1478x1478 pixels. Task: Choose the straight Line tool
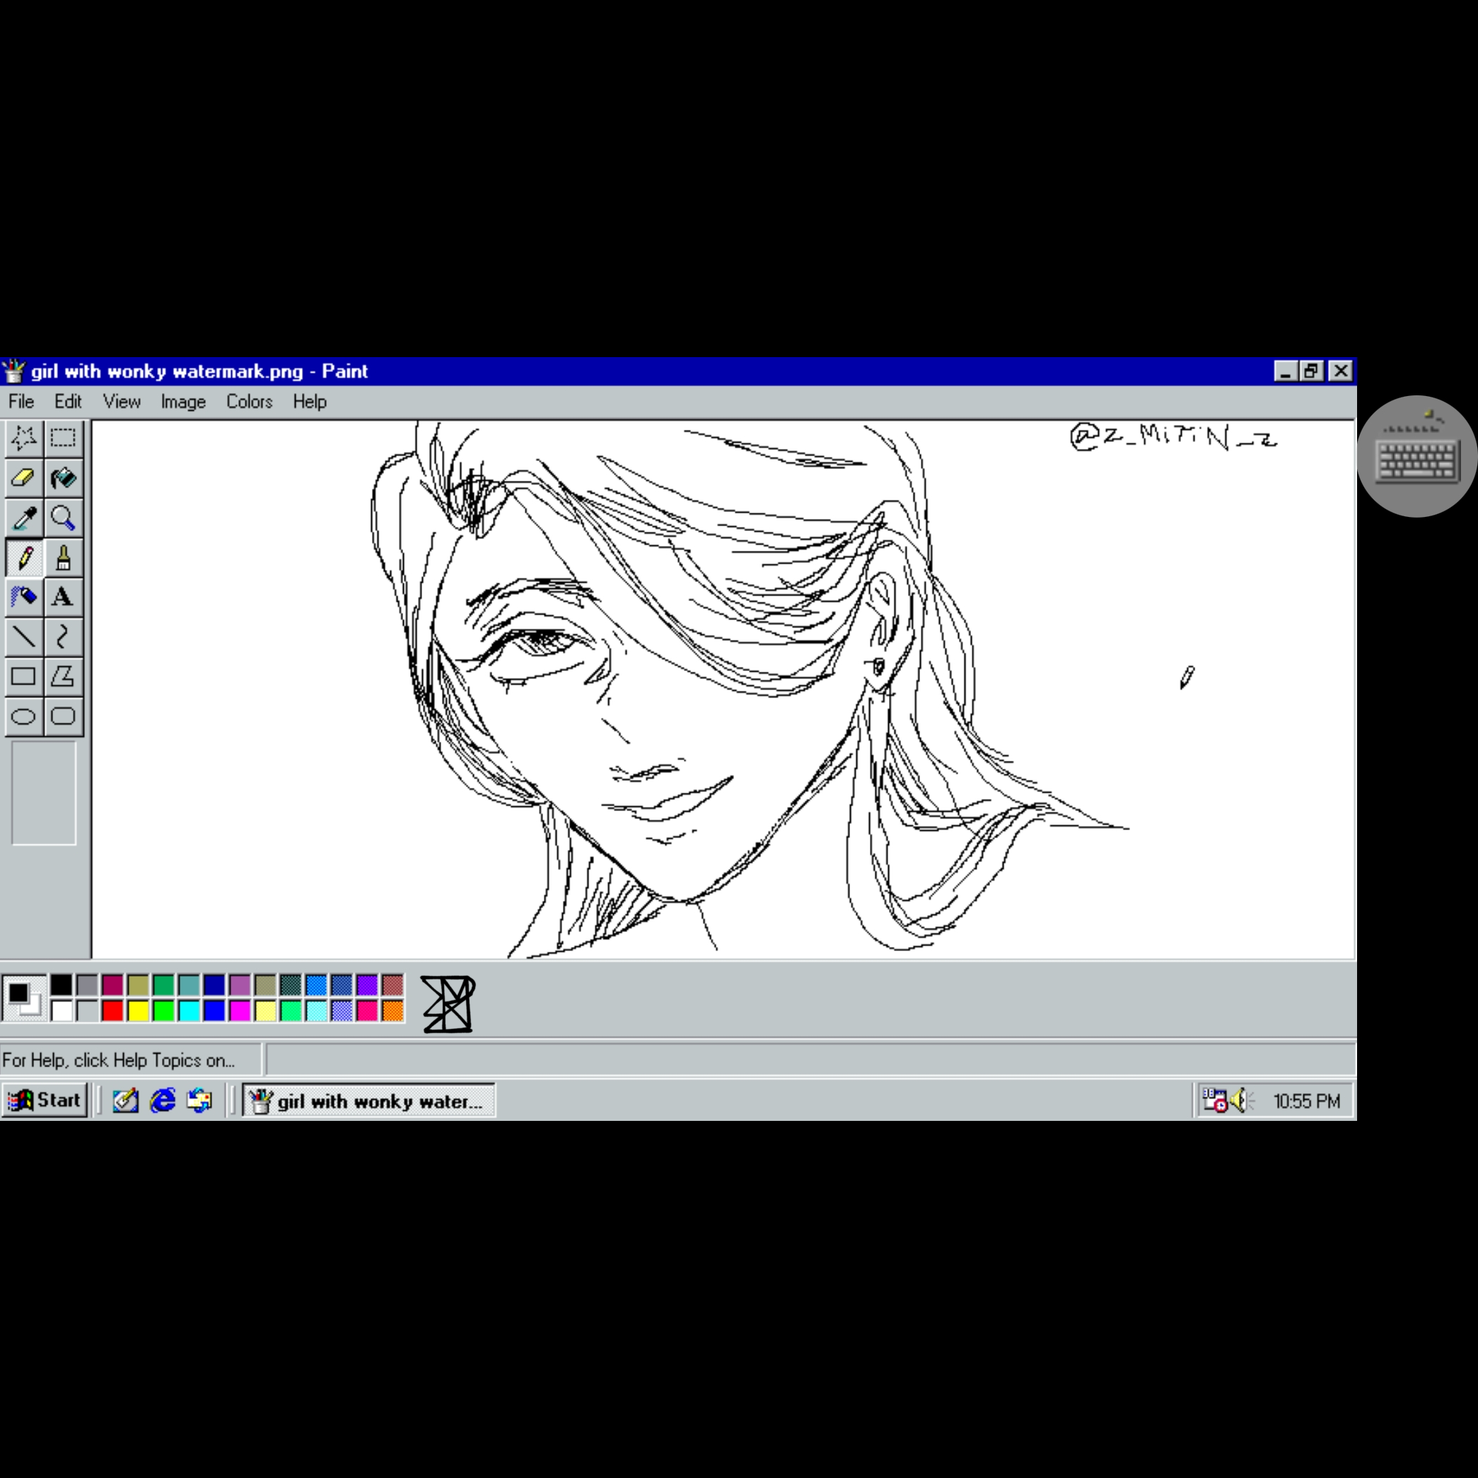pos(24,637)
